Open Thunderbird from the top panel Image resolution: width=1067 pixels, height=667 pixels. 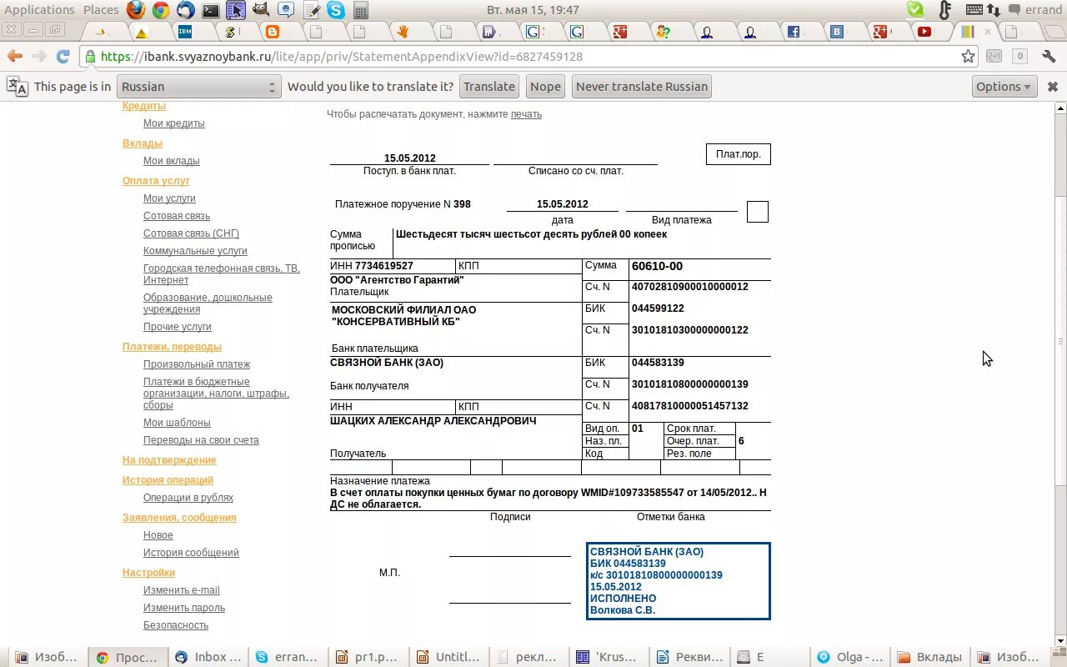pyautogui.click(x=186, y=10)
